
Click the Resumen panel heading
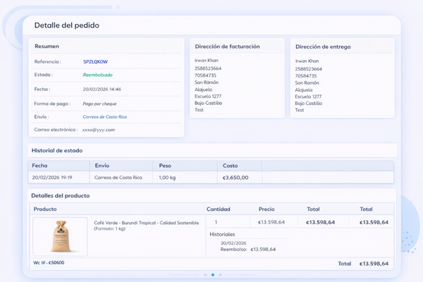[47, 46]
